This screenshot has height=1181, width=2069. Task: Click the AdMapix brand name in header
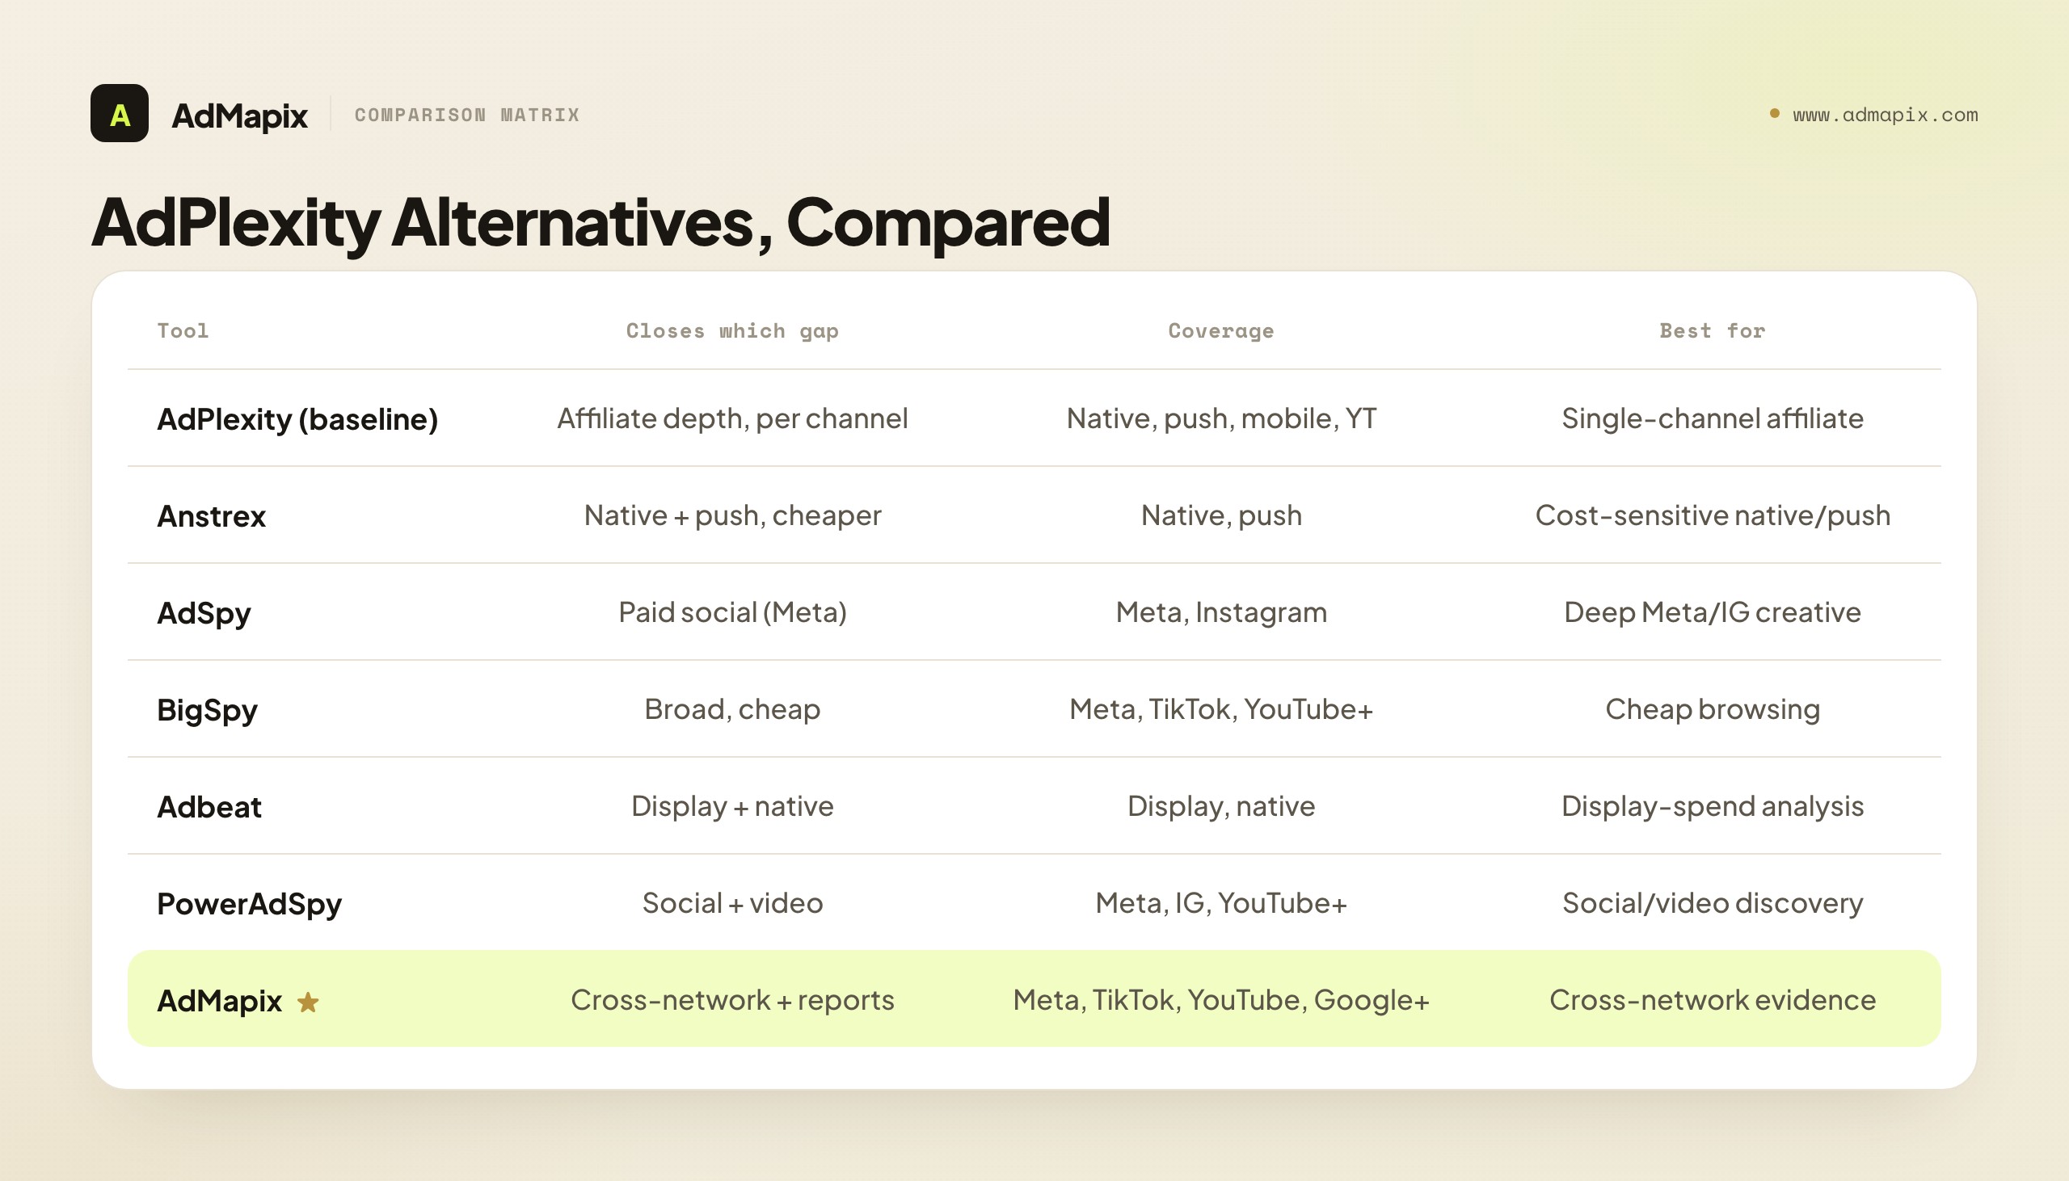point(239,116)
